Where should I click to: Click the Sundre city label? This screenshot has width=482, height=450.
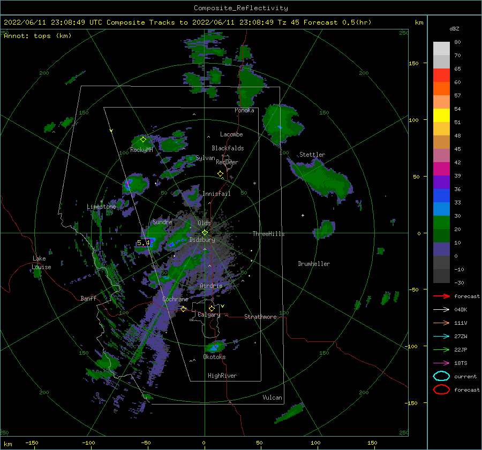(x=162, y=222)
